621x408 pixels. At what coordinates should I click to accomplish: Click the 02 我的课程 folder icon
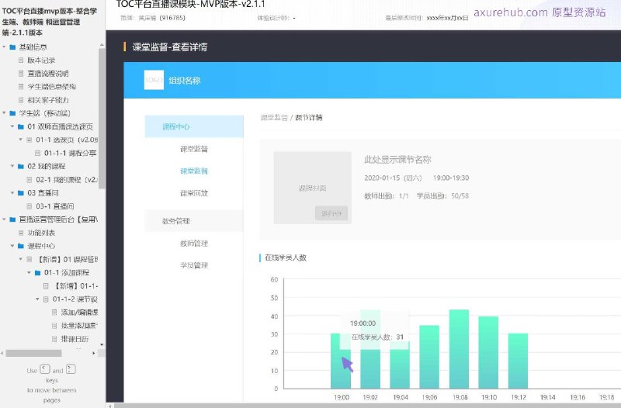(x=21, y=166)
